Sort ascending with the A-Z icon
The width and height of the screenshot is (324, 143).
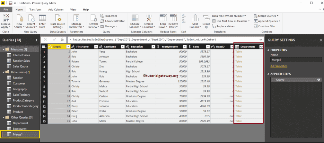(x=184, y=16)
